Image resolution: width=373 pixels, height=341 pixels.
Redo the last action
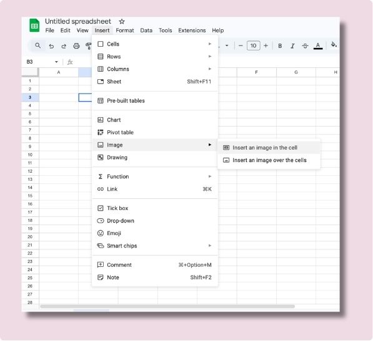point(64,46)
